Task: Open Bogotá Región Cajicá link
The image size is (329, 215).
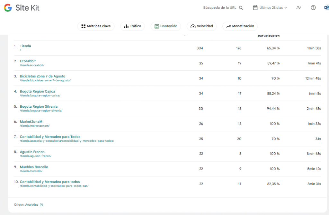Action: (x=37, y=91)
